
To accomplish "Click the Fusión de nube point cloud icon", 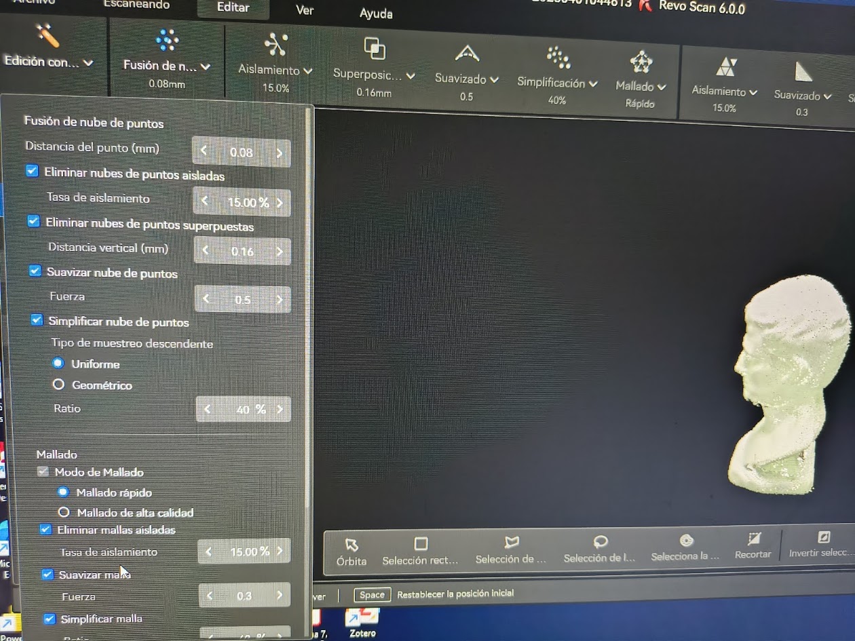I will tap(167, 39).
